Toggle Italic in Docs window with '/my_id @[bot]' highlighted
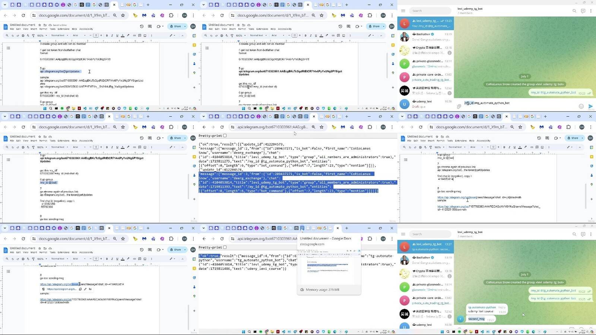596x335 pixels. [x=112, y=147]
